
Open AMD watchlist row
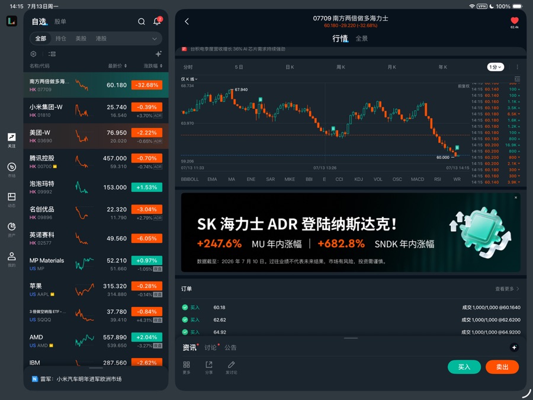[x=96, y=341]
